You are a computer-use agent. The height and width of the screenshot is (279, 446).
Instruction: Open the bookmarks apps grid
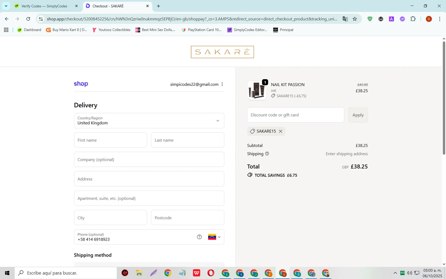[x=6, y=30]
